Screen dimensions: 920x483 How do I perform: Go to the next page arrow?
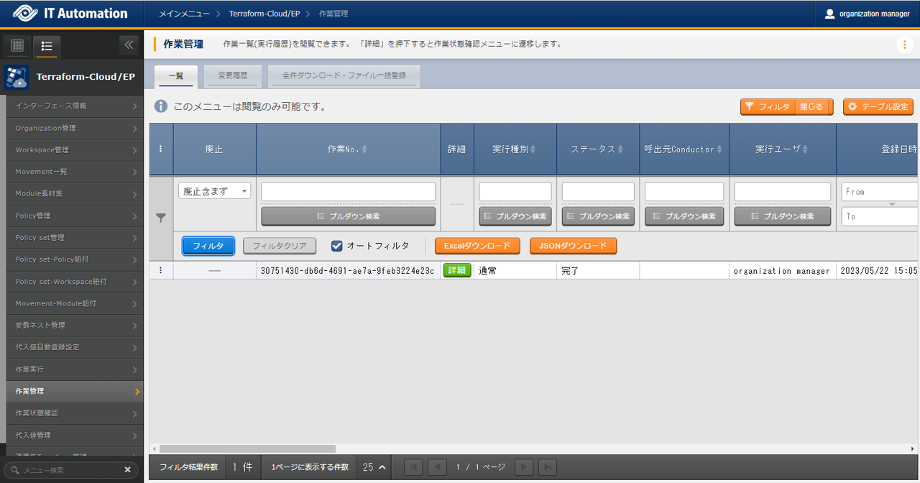(x=524, y=467)
